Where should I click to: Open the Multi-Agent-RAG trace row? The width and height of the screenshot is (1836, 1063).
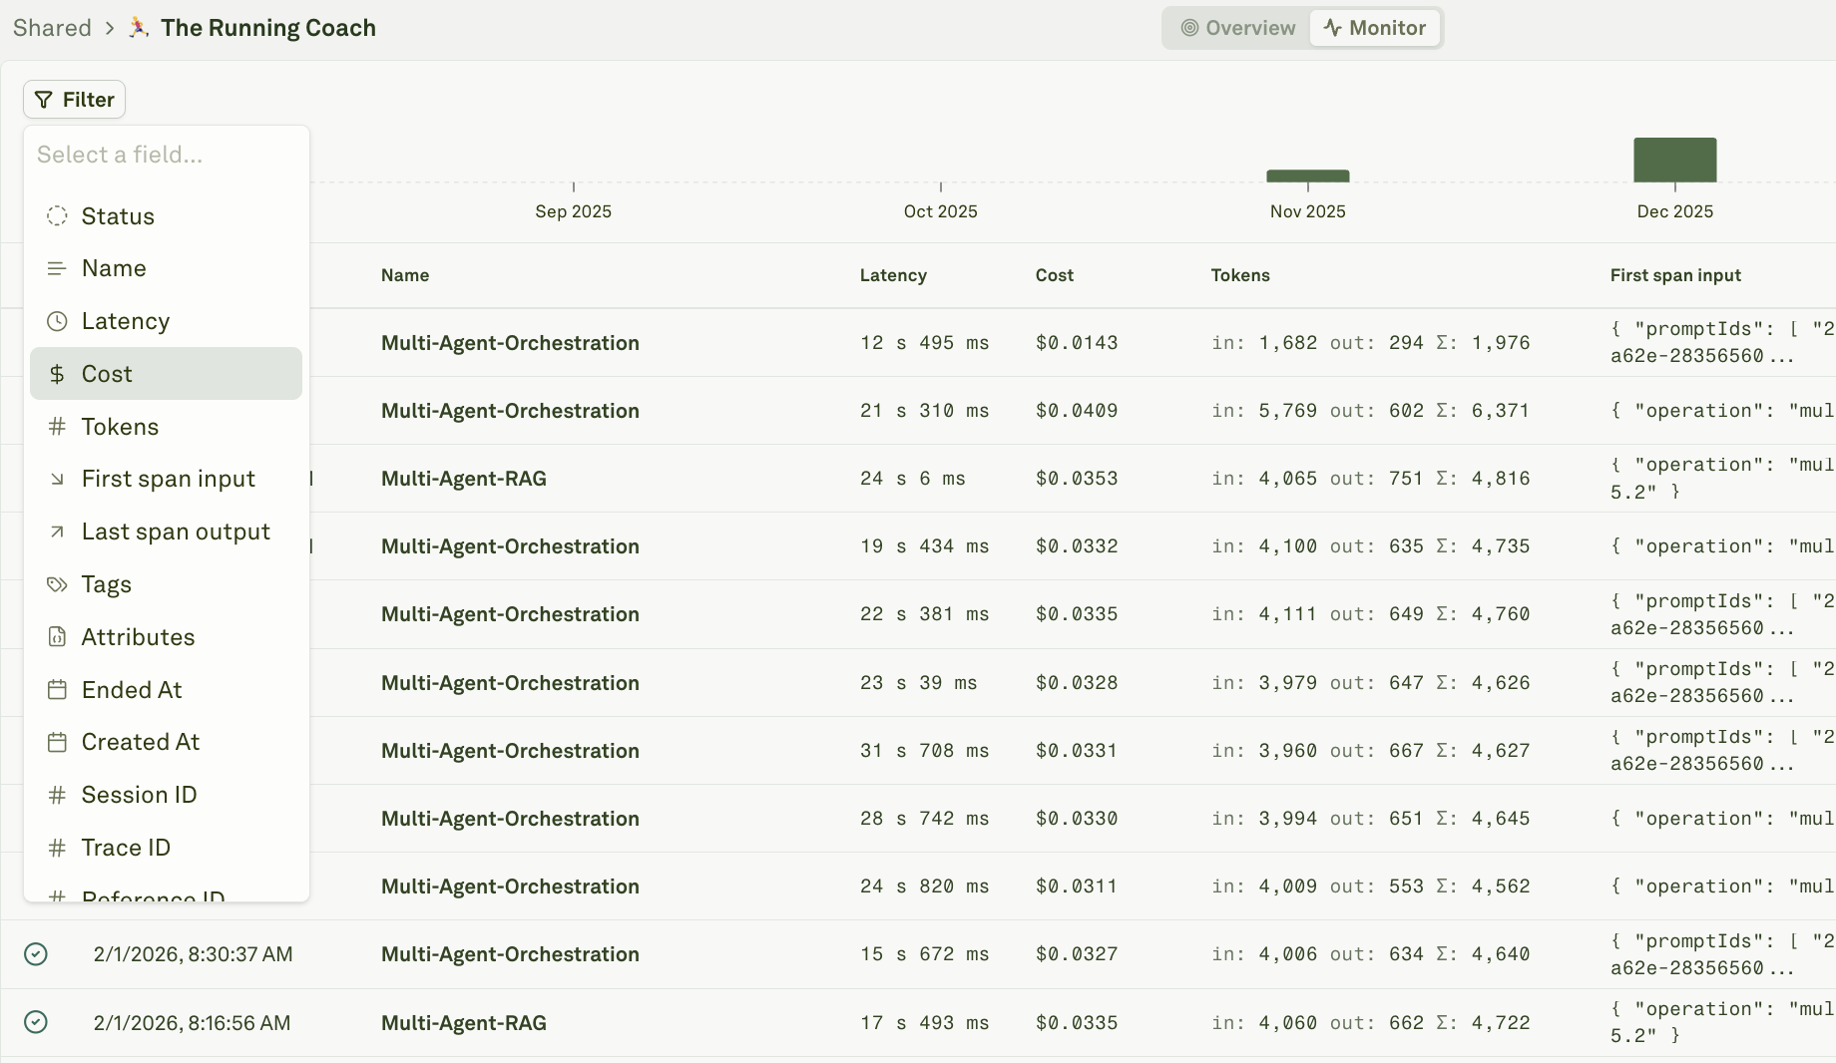click(463, 478)
